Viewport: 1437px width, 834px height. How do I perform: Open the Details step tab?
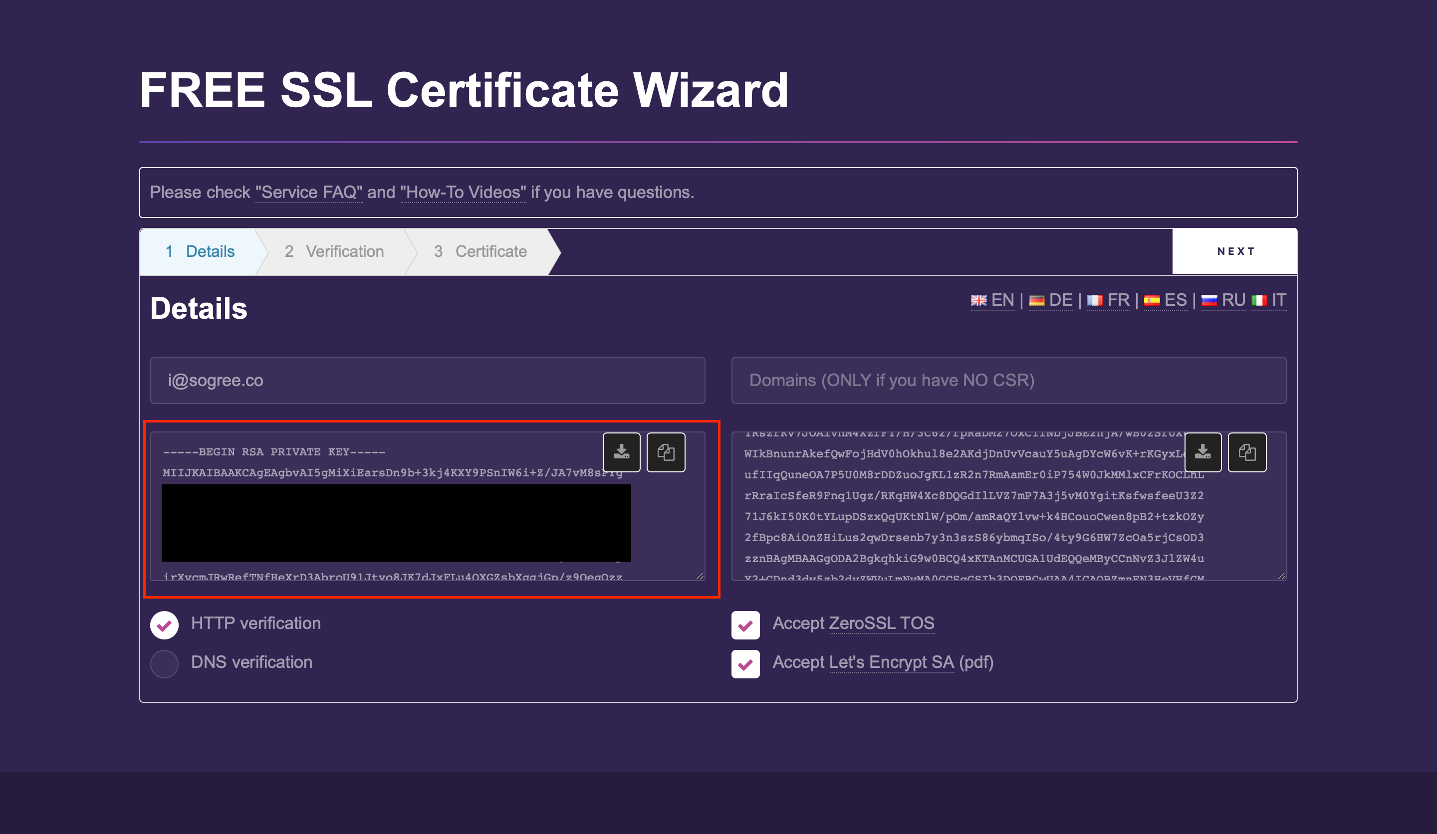pos(200,251)
